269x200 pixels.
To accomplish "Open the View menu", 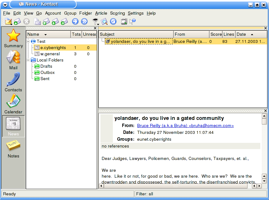I will click(x=29, y=13).
